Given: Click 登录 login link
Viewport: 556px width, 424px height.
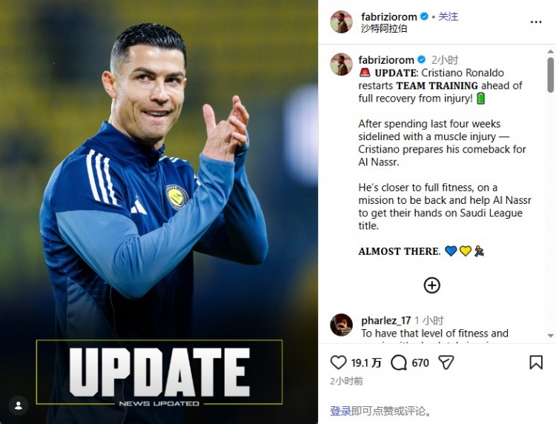Looking at the screenshot, I should (340, 411).
